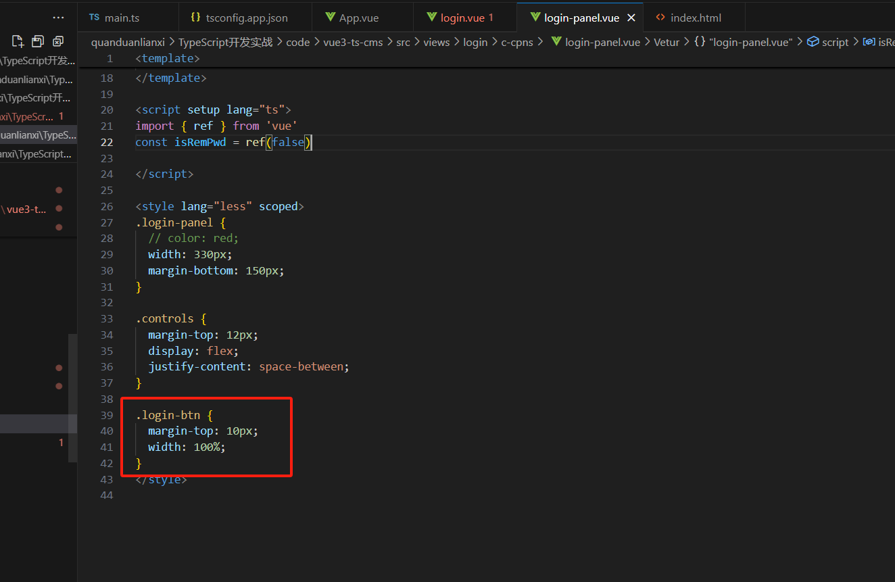Click the commented-out color: red line
The image size is (895, 582).
(x=194, y=238)
